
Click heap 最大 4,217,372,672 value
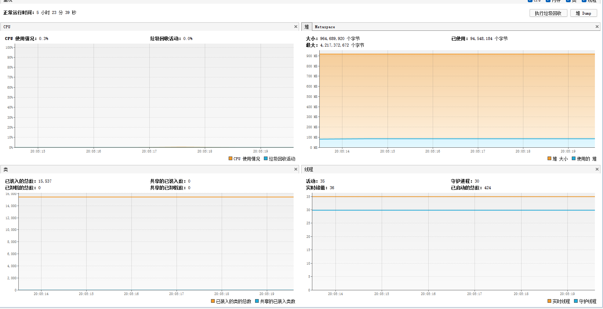click(342, 45)
